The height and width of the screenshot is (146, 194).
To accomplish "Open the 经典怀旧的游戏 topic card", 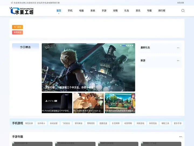I will click(118, 144).
